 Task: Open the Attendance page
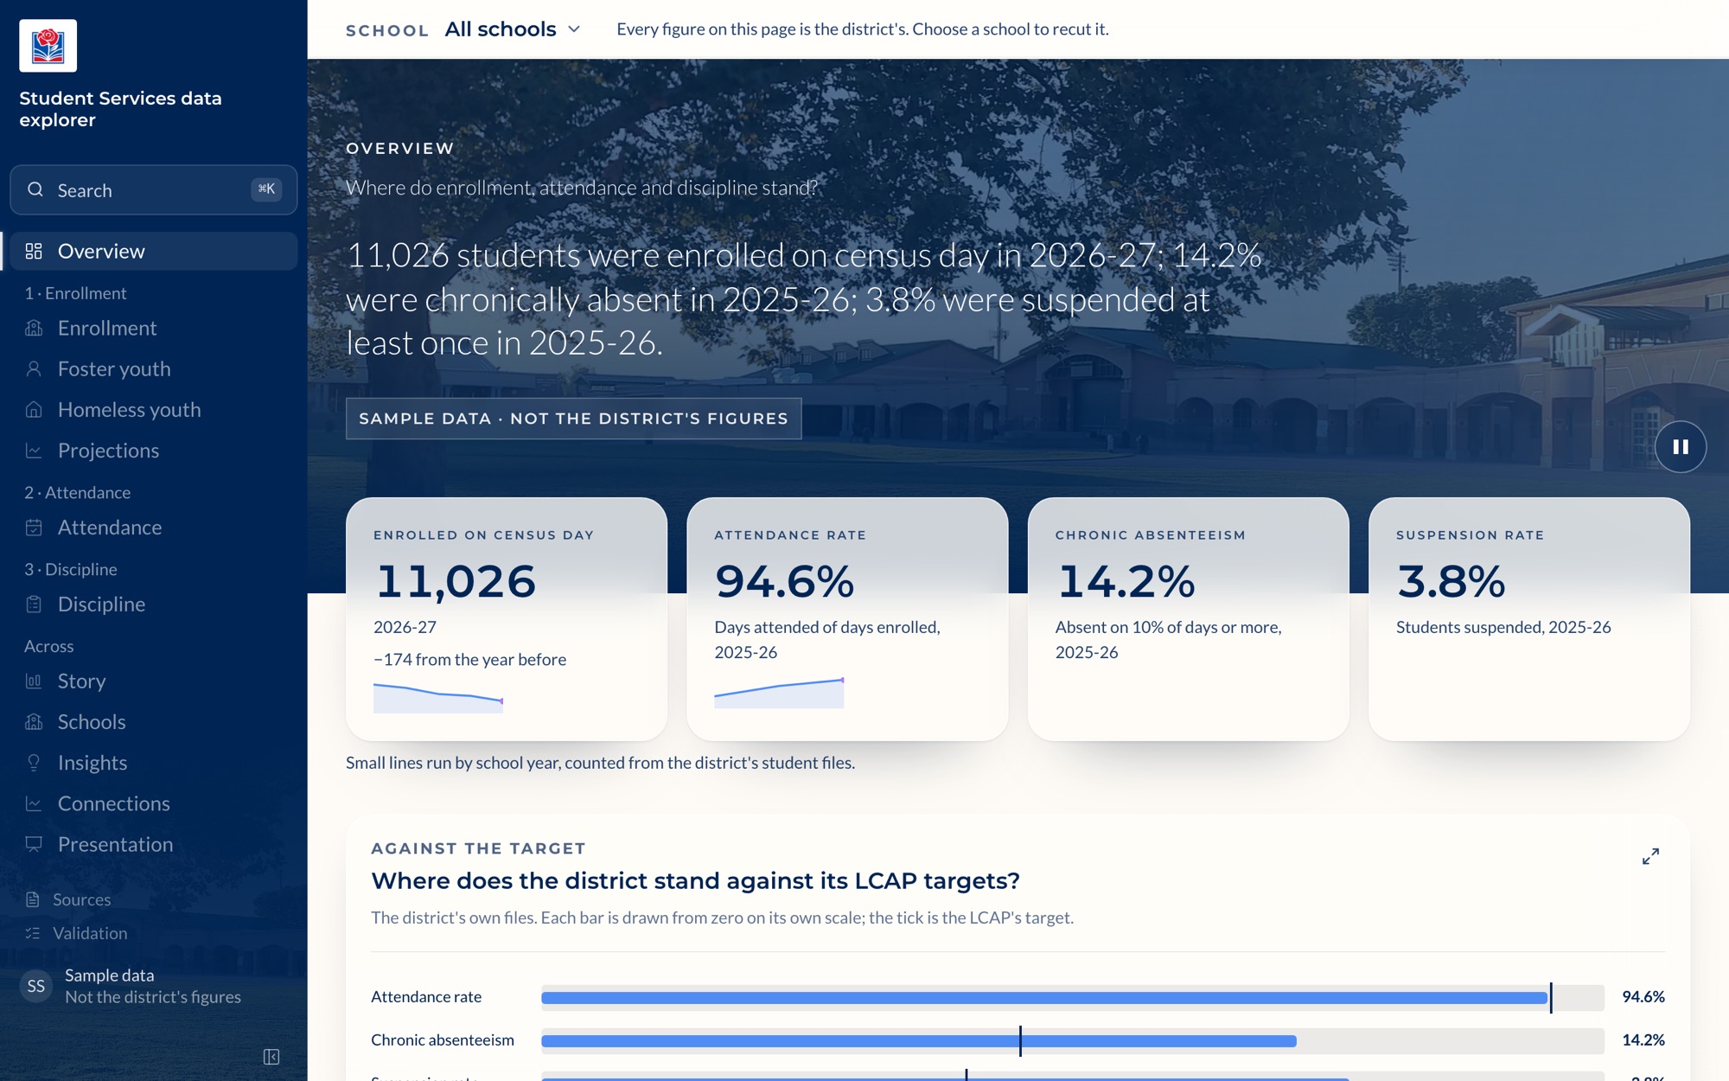[154, 527]
